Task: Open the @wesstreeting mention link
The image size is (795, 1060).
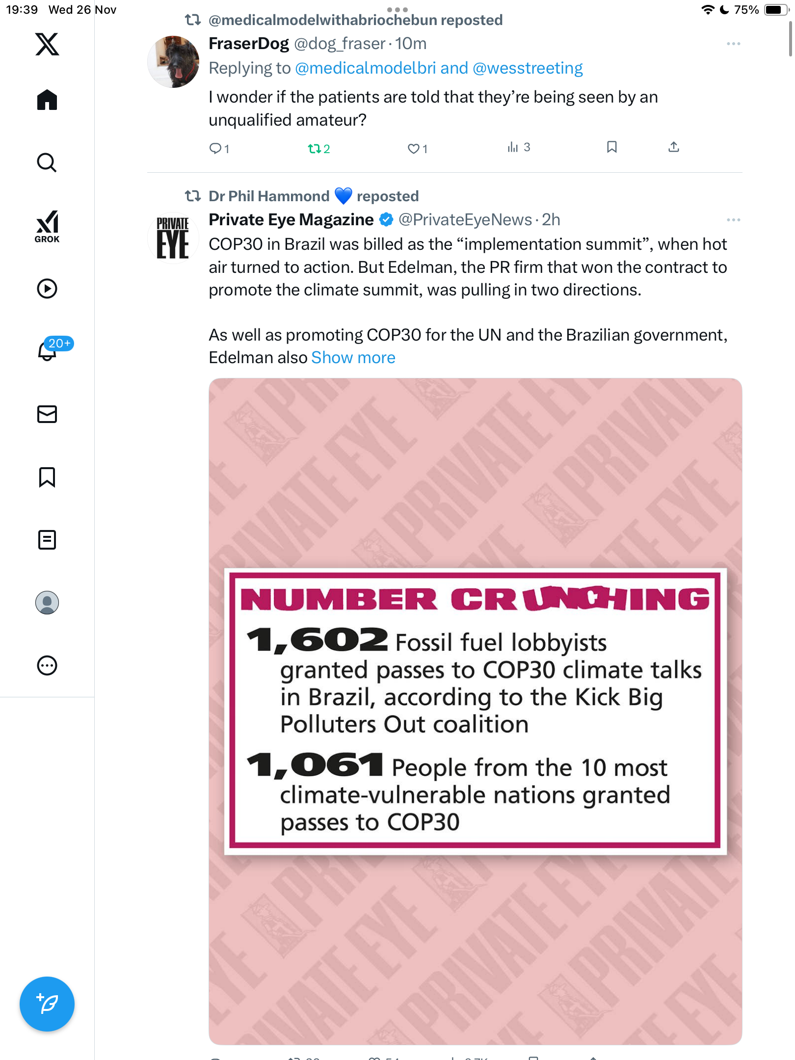Action: tap(528, 68)
